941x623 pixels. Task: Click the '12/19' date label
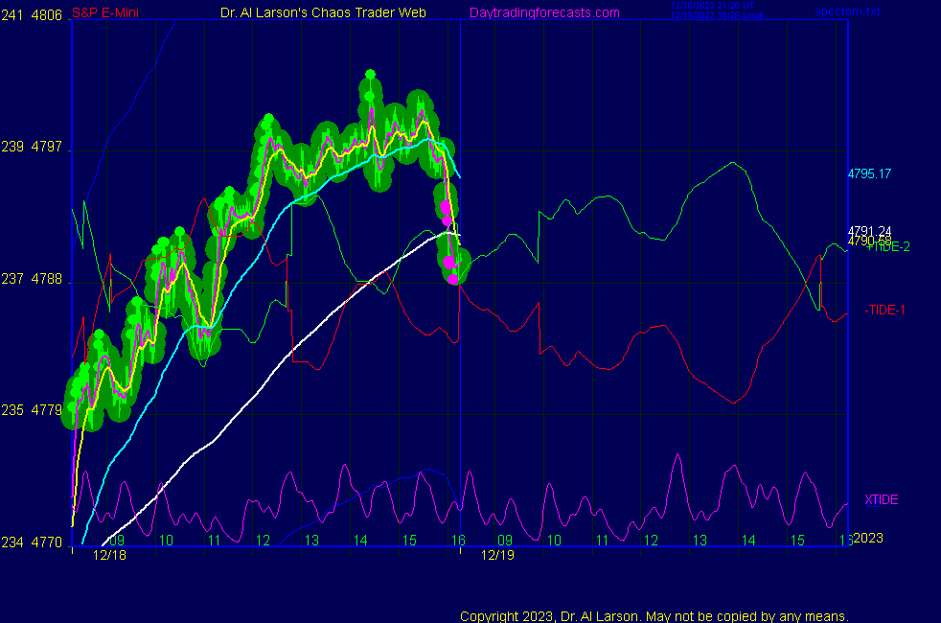pyautogui.click(x=497, y=555)
